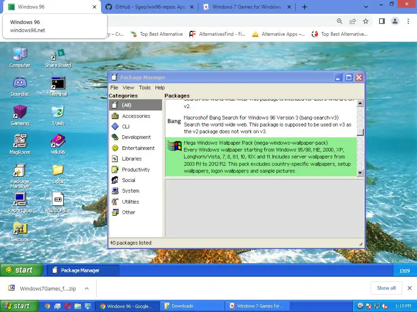Click the packages list scroll down arrow
Viewport: 417px width, 312px height.
[x=360, y=173]
